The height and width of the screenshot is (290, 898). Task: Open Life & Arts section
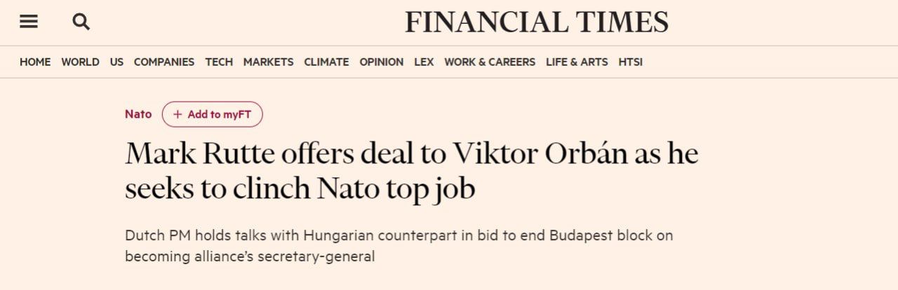point(577,62)
